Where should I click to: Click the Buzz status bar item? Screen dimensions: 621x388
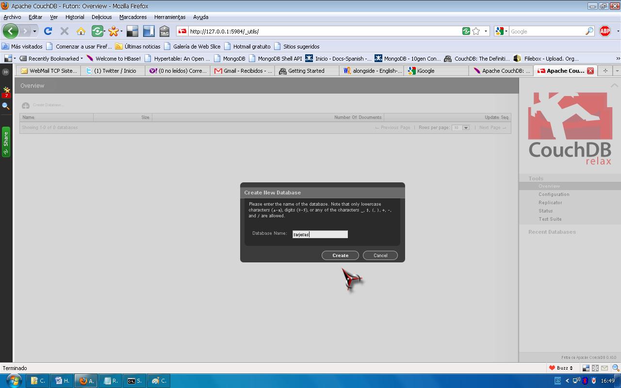[561, 368]
